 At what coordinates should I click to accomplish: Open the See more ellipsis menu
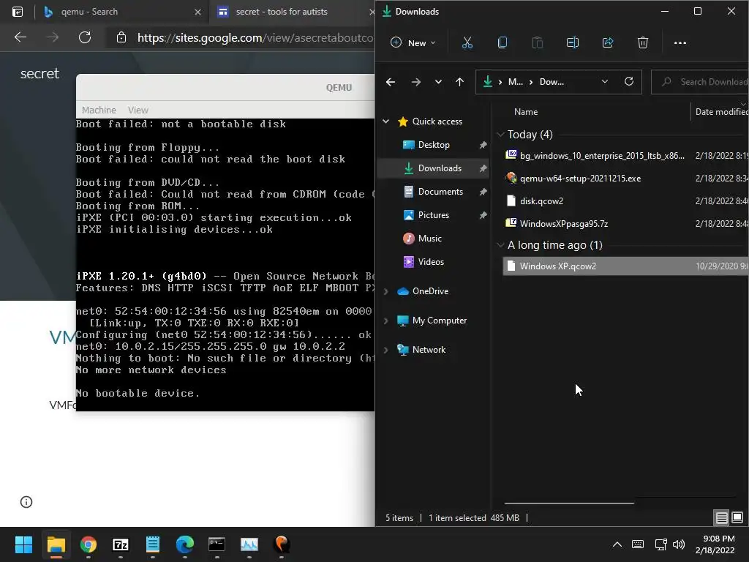click(680, 43)
